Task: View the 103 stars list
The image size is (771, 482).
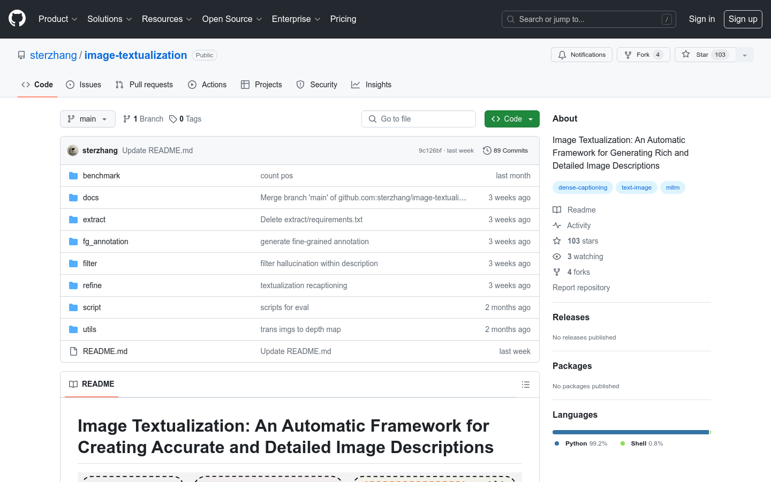Action: (576, 241)
